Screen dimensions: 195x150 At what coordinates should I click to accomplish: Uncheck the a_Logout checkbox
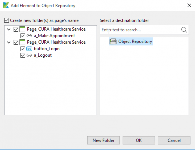23,55
